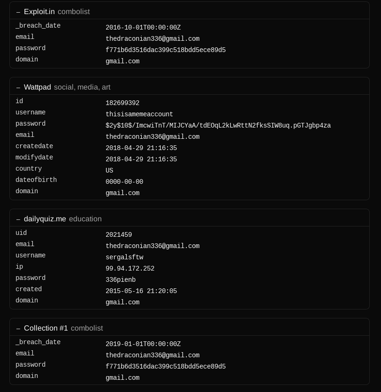Click the Collection #1 header title
Viewport: 381px width, 392px height.
click(x=46, y=328)
